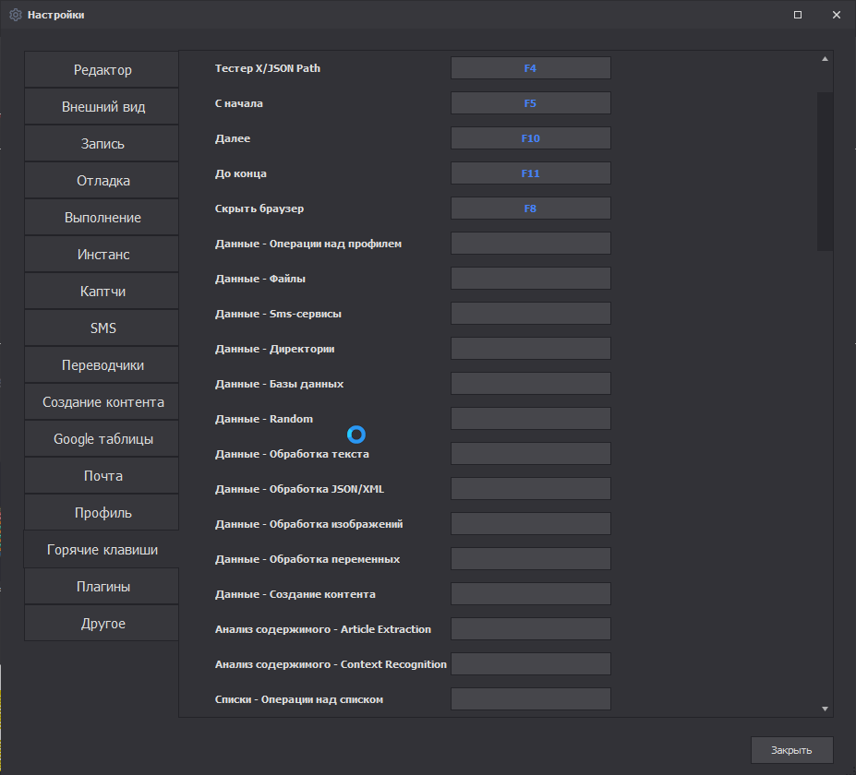Screen dimensions: 856x775
Task: Switch to Внешний вид tab
Action: tap(102, 107)
